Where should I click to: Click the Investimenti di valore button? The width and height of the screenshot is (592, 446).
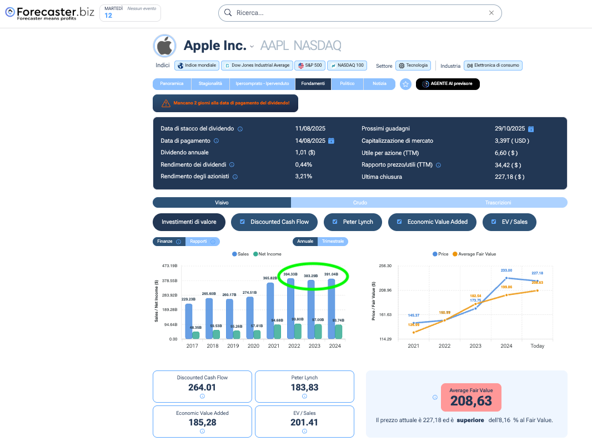pos(189,222)
